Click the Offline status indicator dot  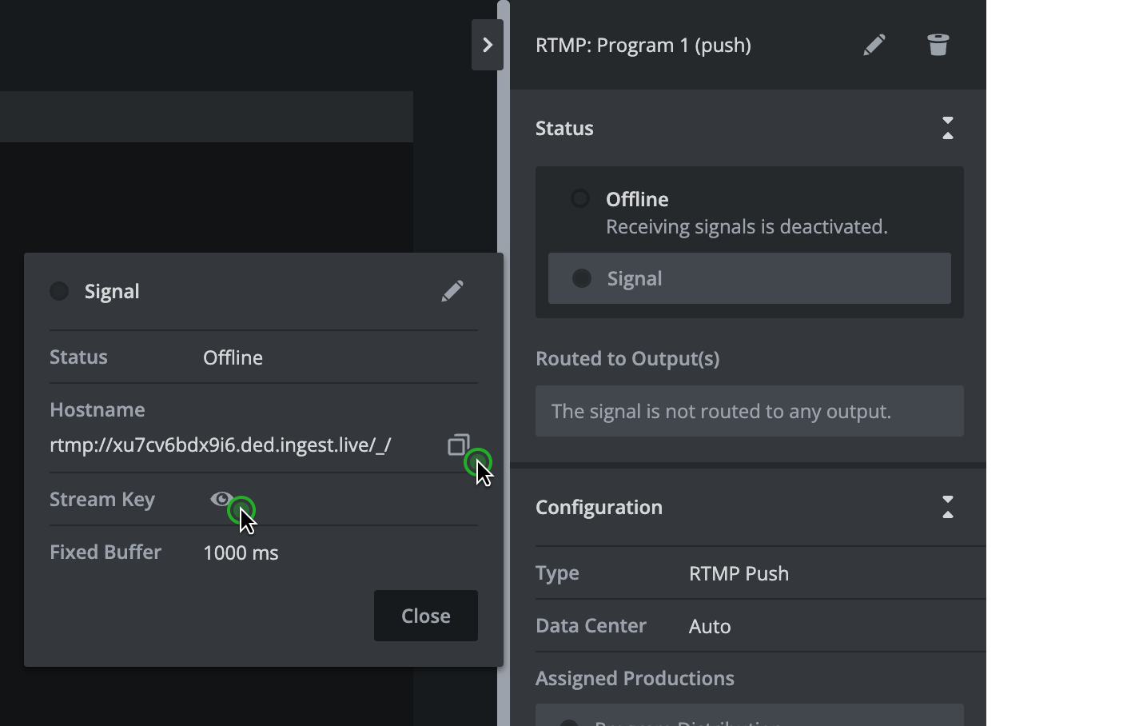579,198
